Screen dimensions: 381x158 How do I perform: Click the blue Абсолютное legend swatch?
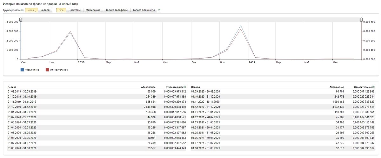tap(22, 70)
